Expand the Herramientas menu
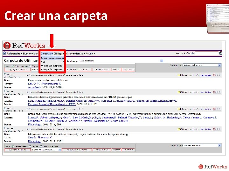Screen dimensions: 229x171 (76, 54)
